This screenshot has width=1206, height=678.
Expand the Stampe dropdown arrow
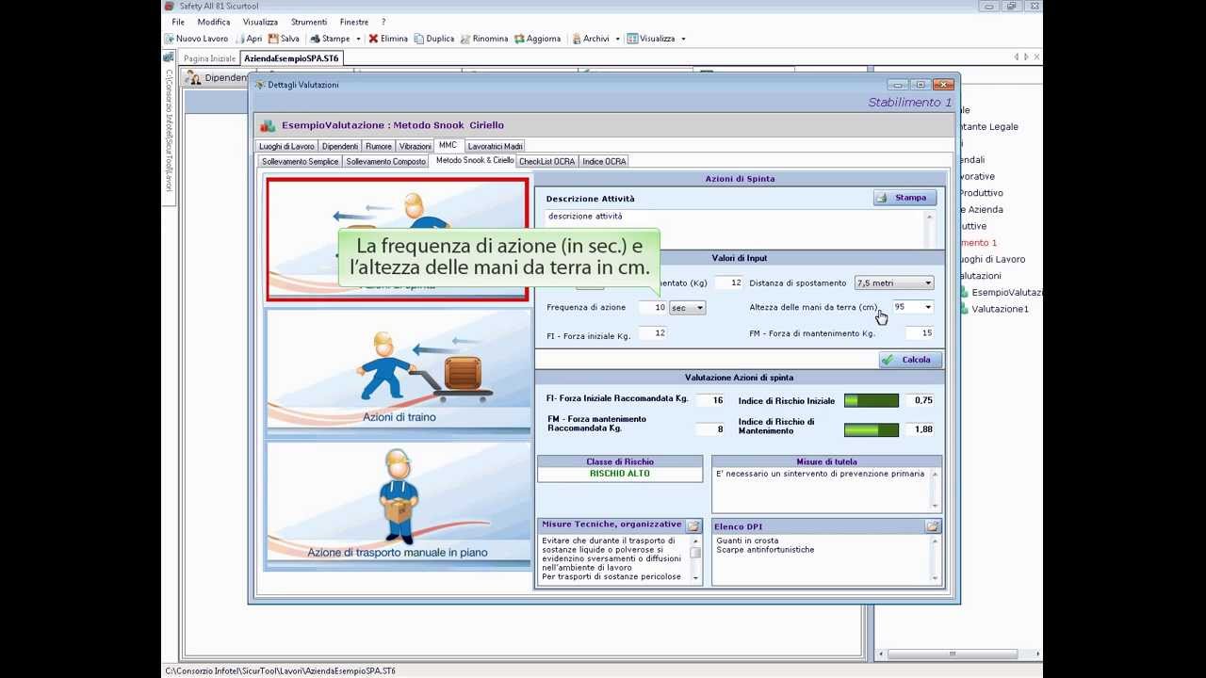click(x=358, y=39)
